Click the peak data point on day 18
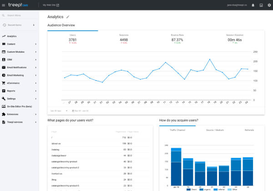This screenshot has height=191, width=273. 210,59
